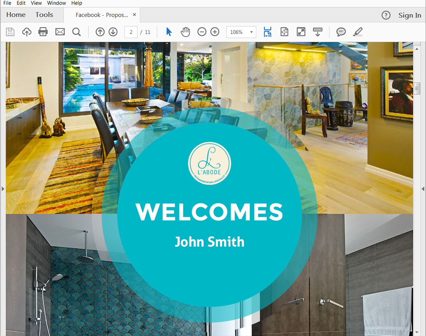Screen dimensions: 426x336
Task: Open the Window menu
Action: pos(56,3)
